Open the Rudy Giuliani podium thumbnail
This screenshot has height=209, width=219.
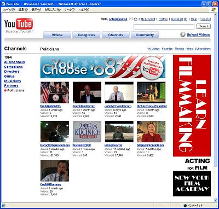tap(55, 92)
